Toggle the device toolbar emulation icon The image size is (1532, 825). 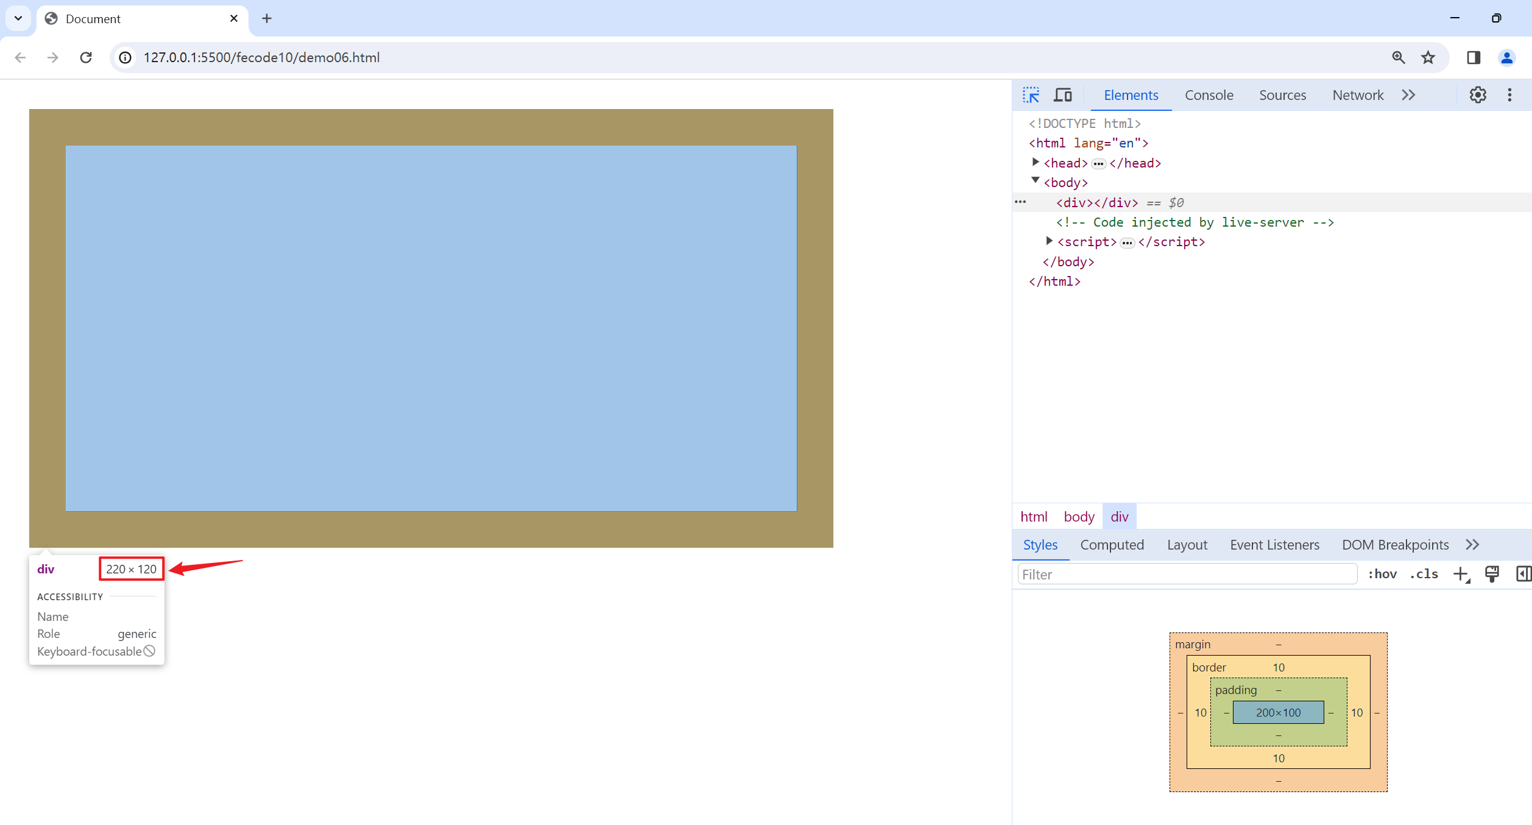point(1063,95)
